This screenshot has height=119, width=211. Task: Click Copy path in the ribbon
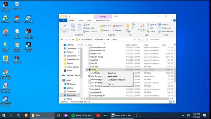pos(89,28)
